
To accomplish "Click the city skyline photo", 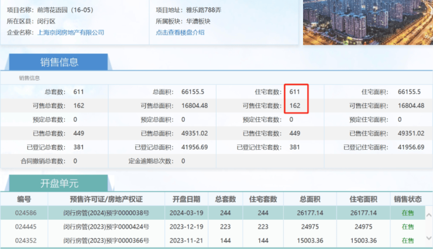I will point(367,21).
